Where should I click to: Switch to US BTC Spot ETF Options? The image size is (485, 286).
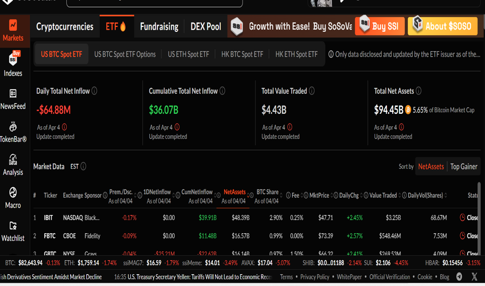tap(125, 54)
